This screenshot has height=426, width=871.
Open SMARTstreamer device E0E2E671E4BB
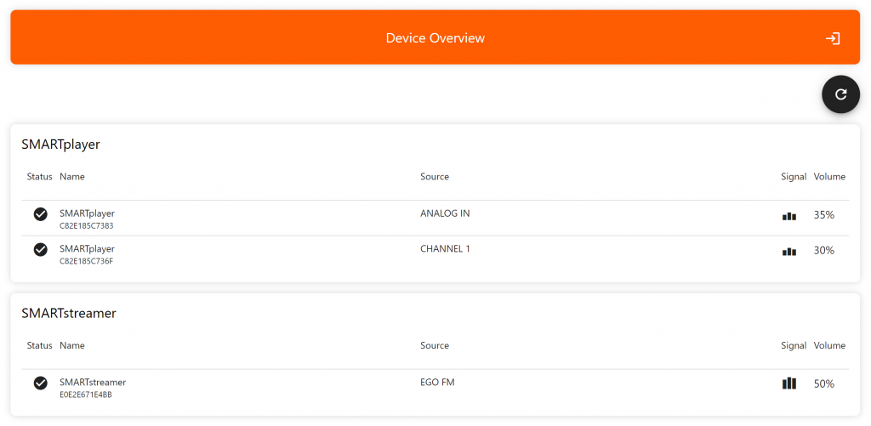pyautogui.click(x=86, y=395)
